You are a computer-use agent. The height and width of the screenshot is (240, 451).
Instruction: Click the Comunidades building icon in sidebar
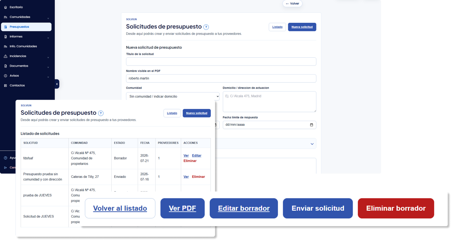5,17
